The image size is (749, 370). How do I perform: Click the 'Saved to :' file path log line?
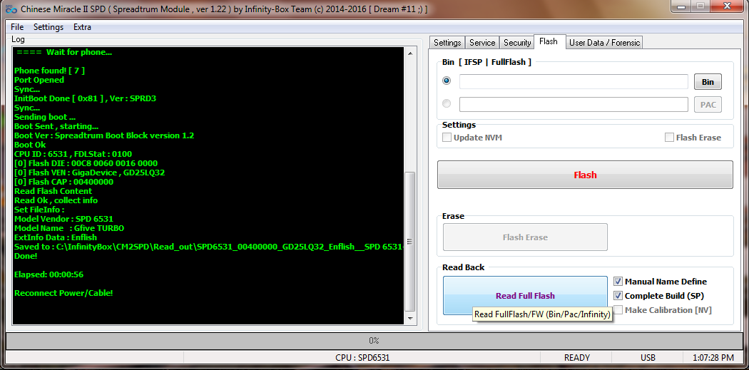(209, 247)
